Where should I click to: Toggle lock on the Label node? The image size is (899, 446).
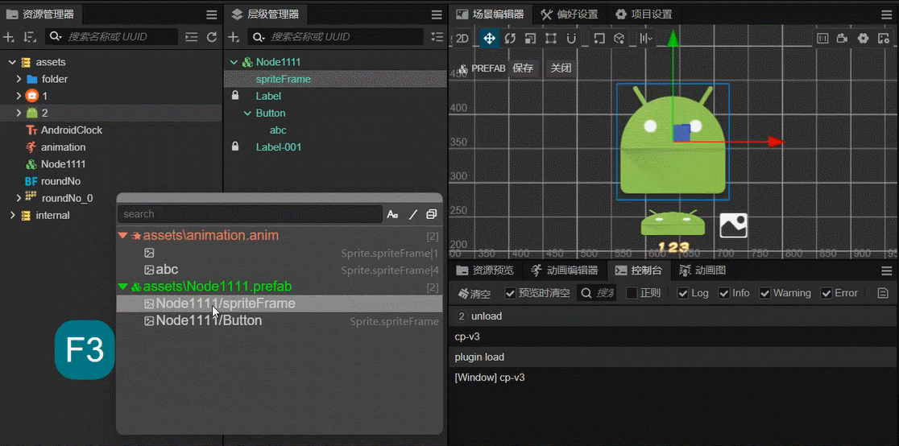point(235,95)
